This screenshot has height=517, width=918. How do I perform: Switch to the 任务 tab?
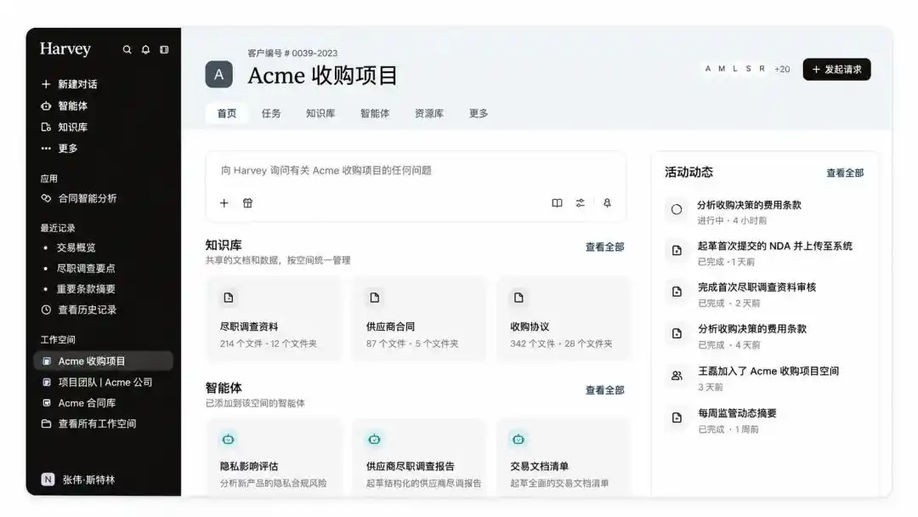tap(271, 114)
